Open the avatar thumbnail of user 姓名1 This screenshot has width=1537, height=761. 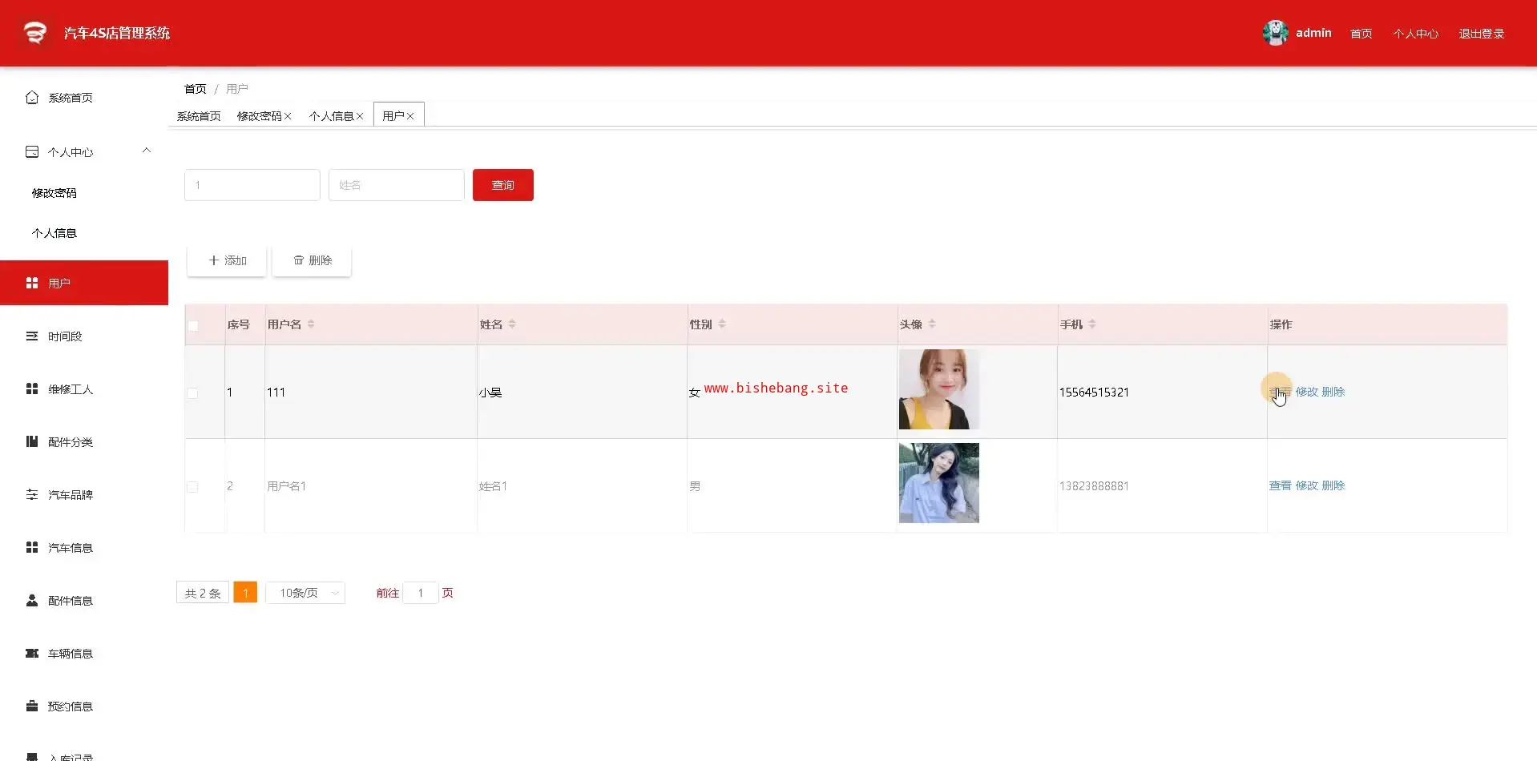939,483
